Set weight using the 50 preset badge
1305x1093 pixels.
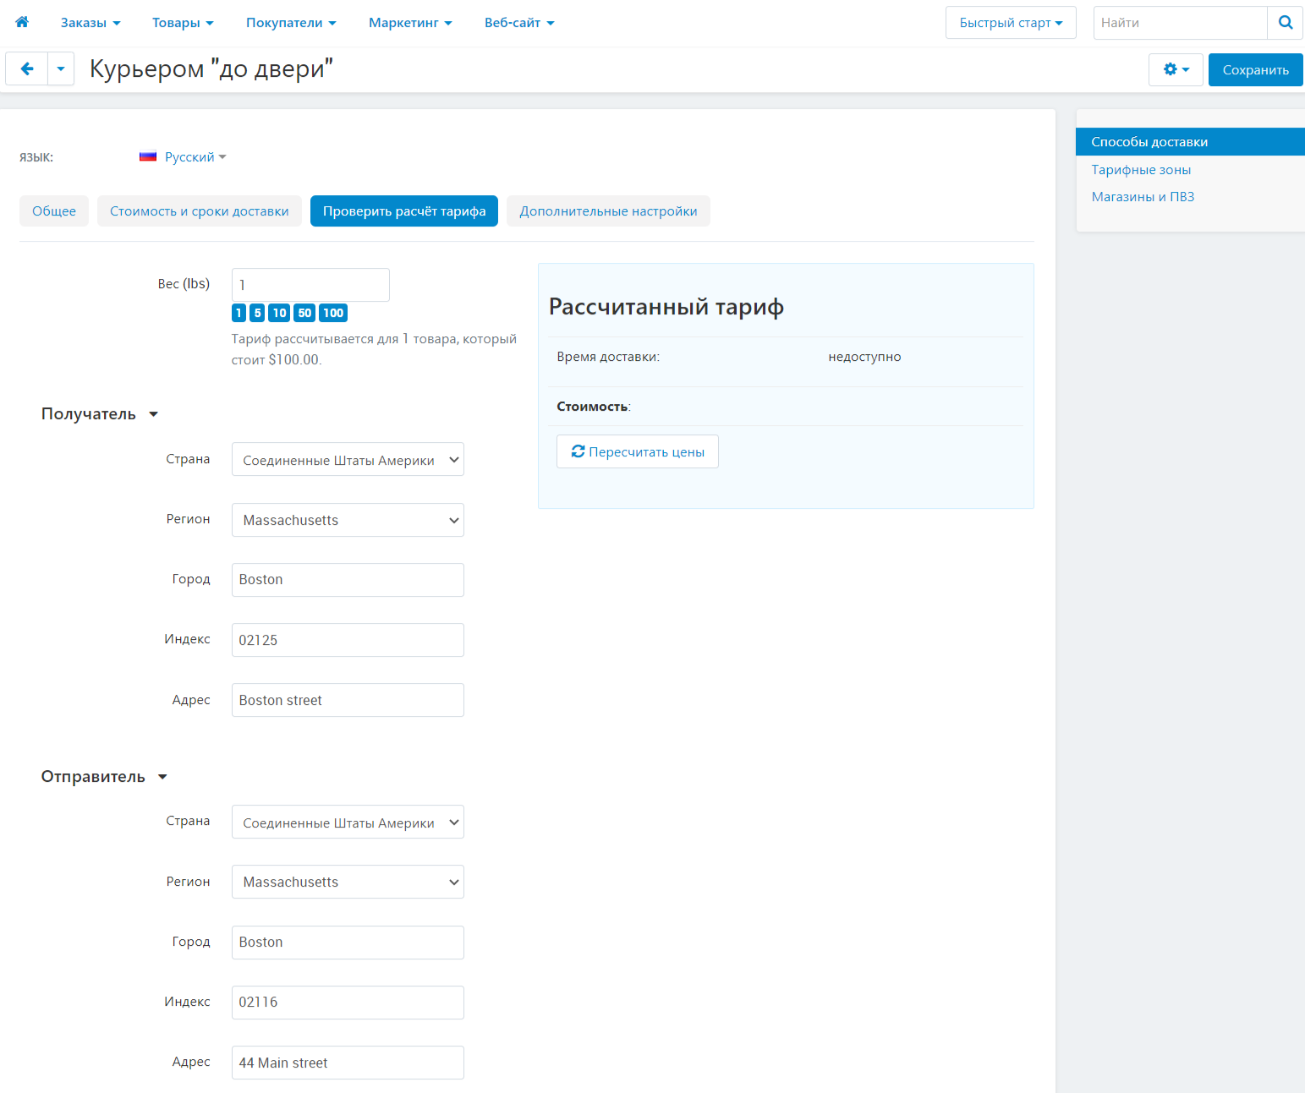click(x=304, y=313)
